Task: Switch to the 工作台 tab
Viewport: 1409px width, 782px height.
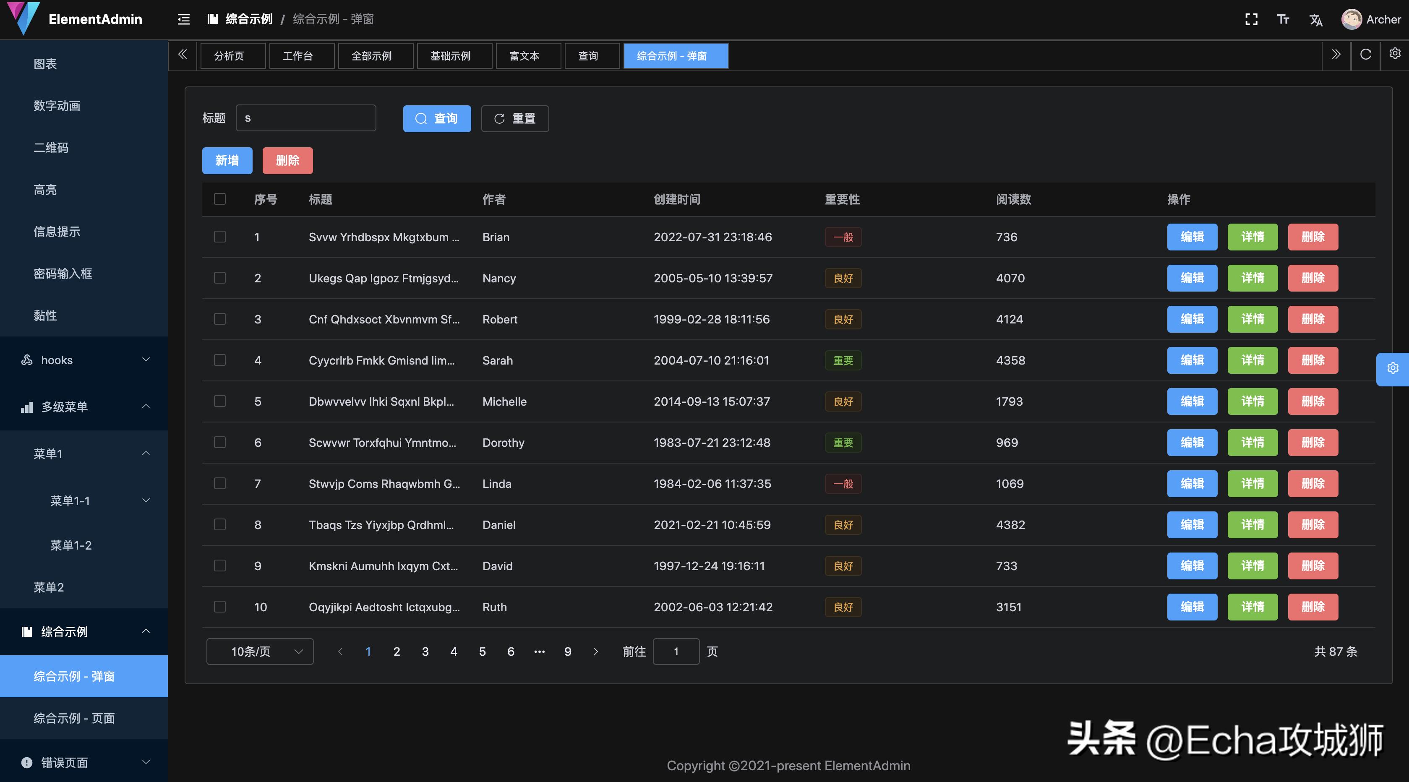Action: 298,56
